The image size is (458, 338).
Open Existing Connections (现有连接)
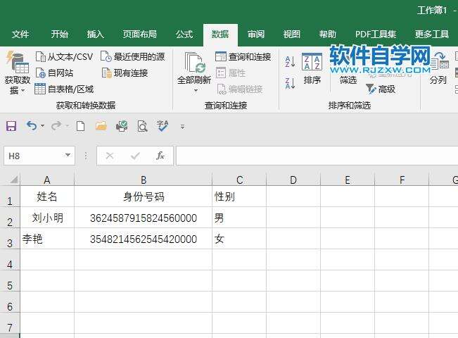tap(125, 73)
